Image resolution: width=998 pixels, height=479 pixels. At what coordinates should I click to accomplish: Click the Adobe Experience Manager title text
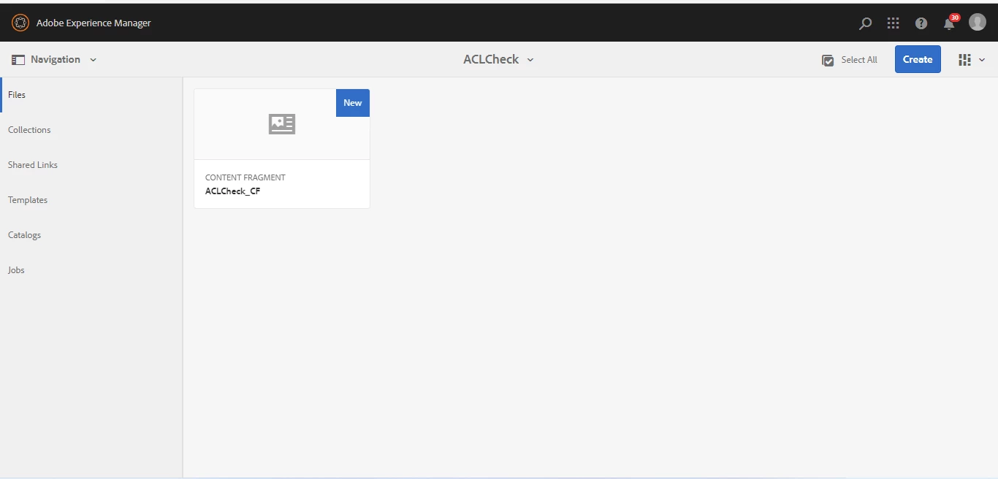(x=94, y=23)
